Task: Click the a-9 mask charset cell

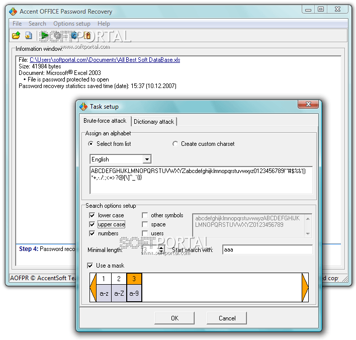Action: click(134, 293)
